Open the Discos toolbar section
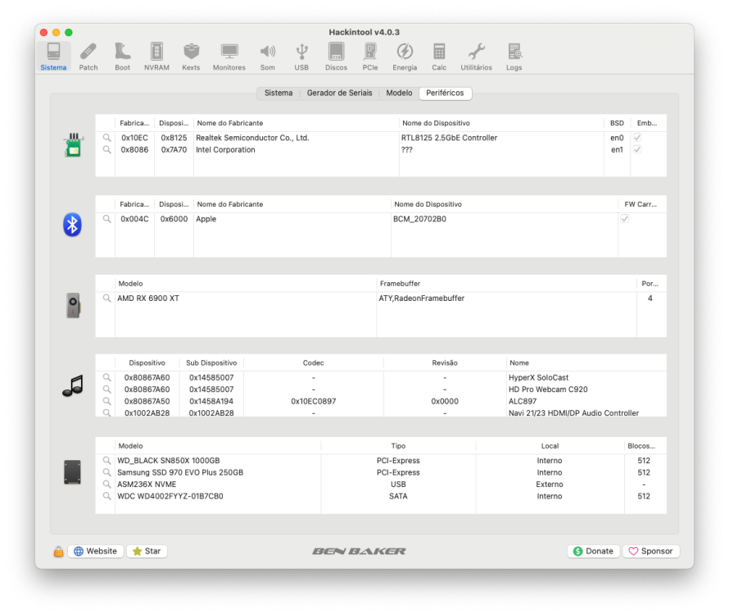 click(336, 57)
